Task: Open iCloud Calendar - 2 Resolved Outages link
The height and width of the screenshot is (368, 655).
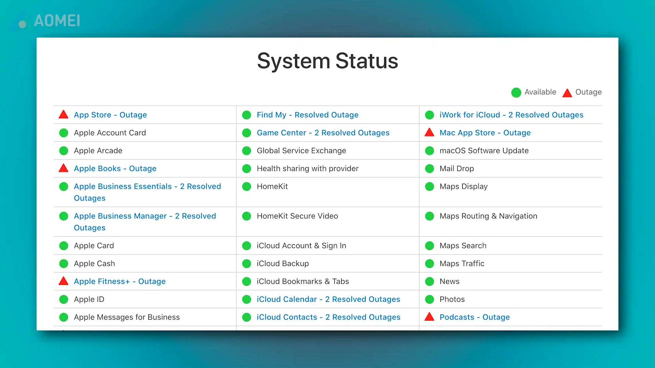Action: (x=328, y=299)
